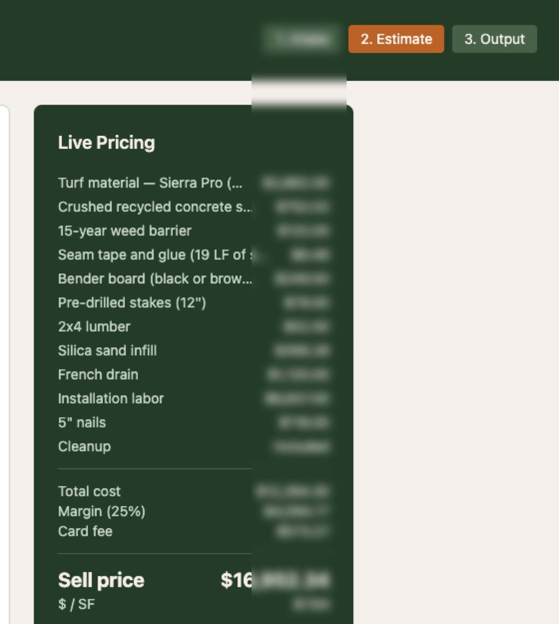The image size is (559, 624).
Task: Select the Margin (25%) line
Action: [x=102, y=511]
